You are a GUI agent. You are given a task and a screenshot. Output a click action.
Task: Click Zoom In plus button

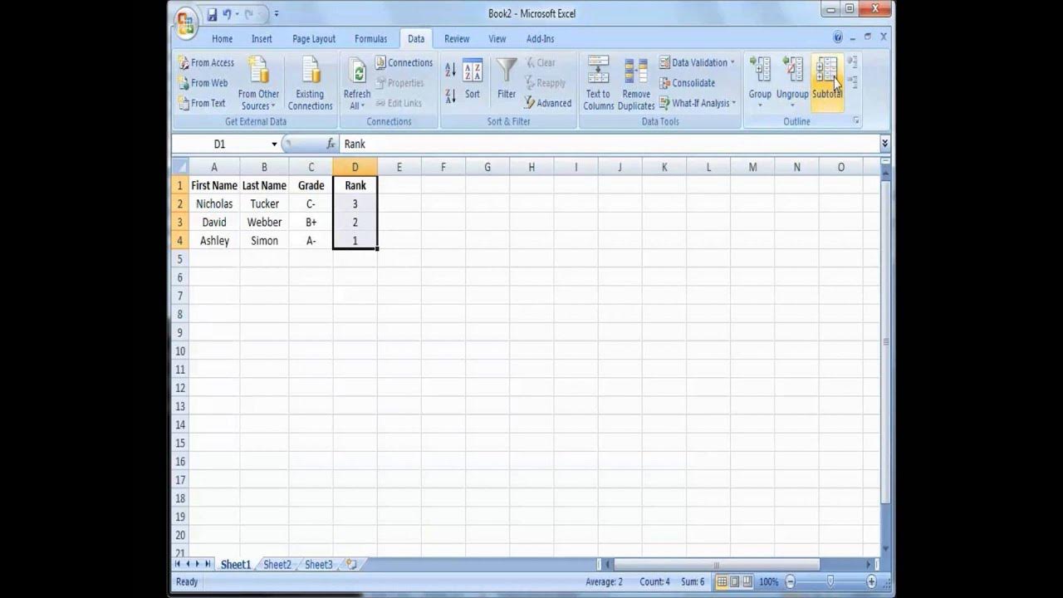coord(871,582)
